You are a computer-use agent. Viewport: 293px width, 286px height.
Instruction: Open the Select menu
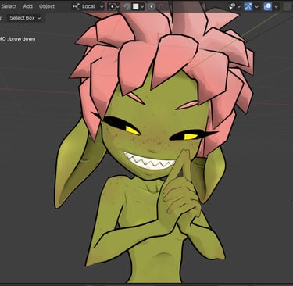9,6
